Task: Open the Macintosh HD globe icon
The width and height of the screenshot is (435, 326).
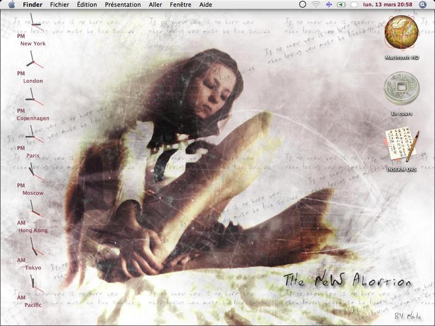Action: pyautogui.click(x=401, y=33)
